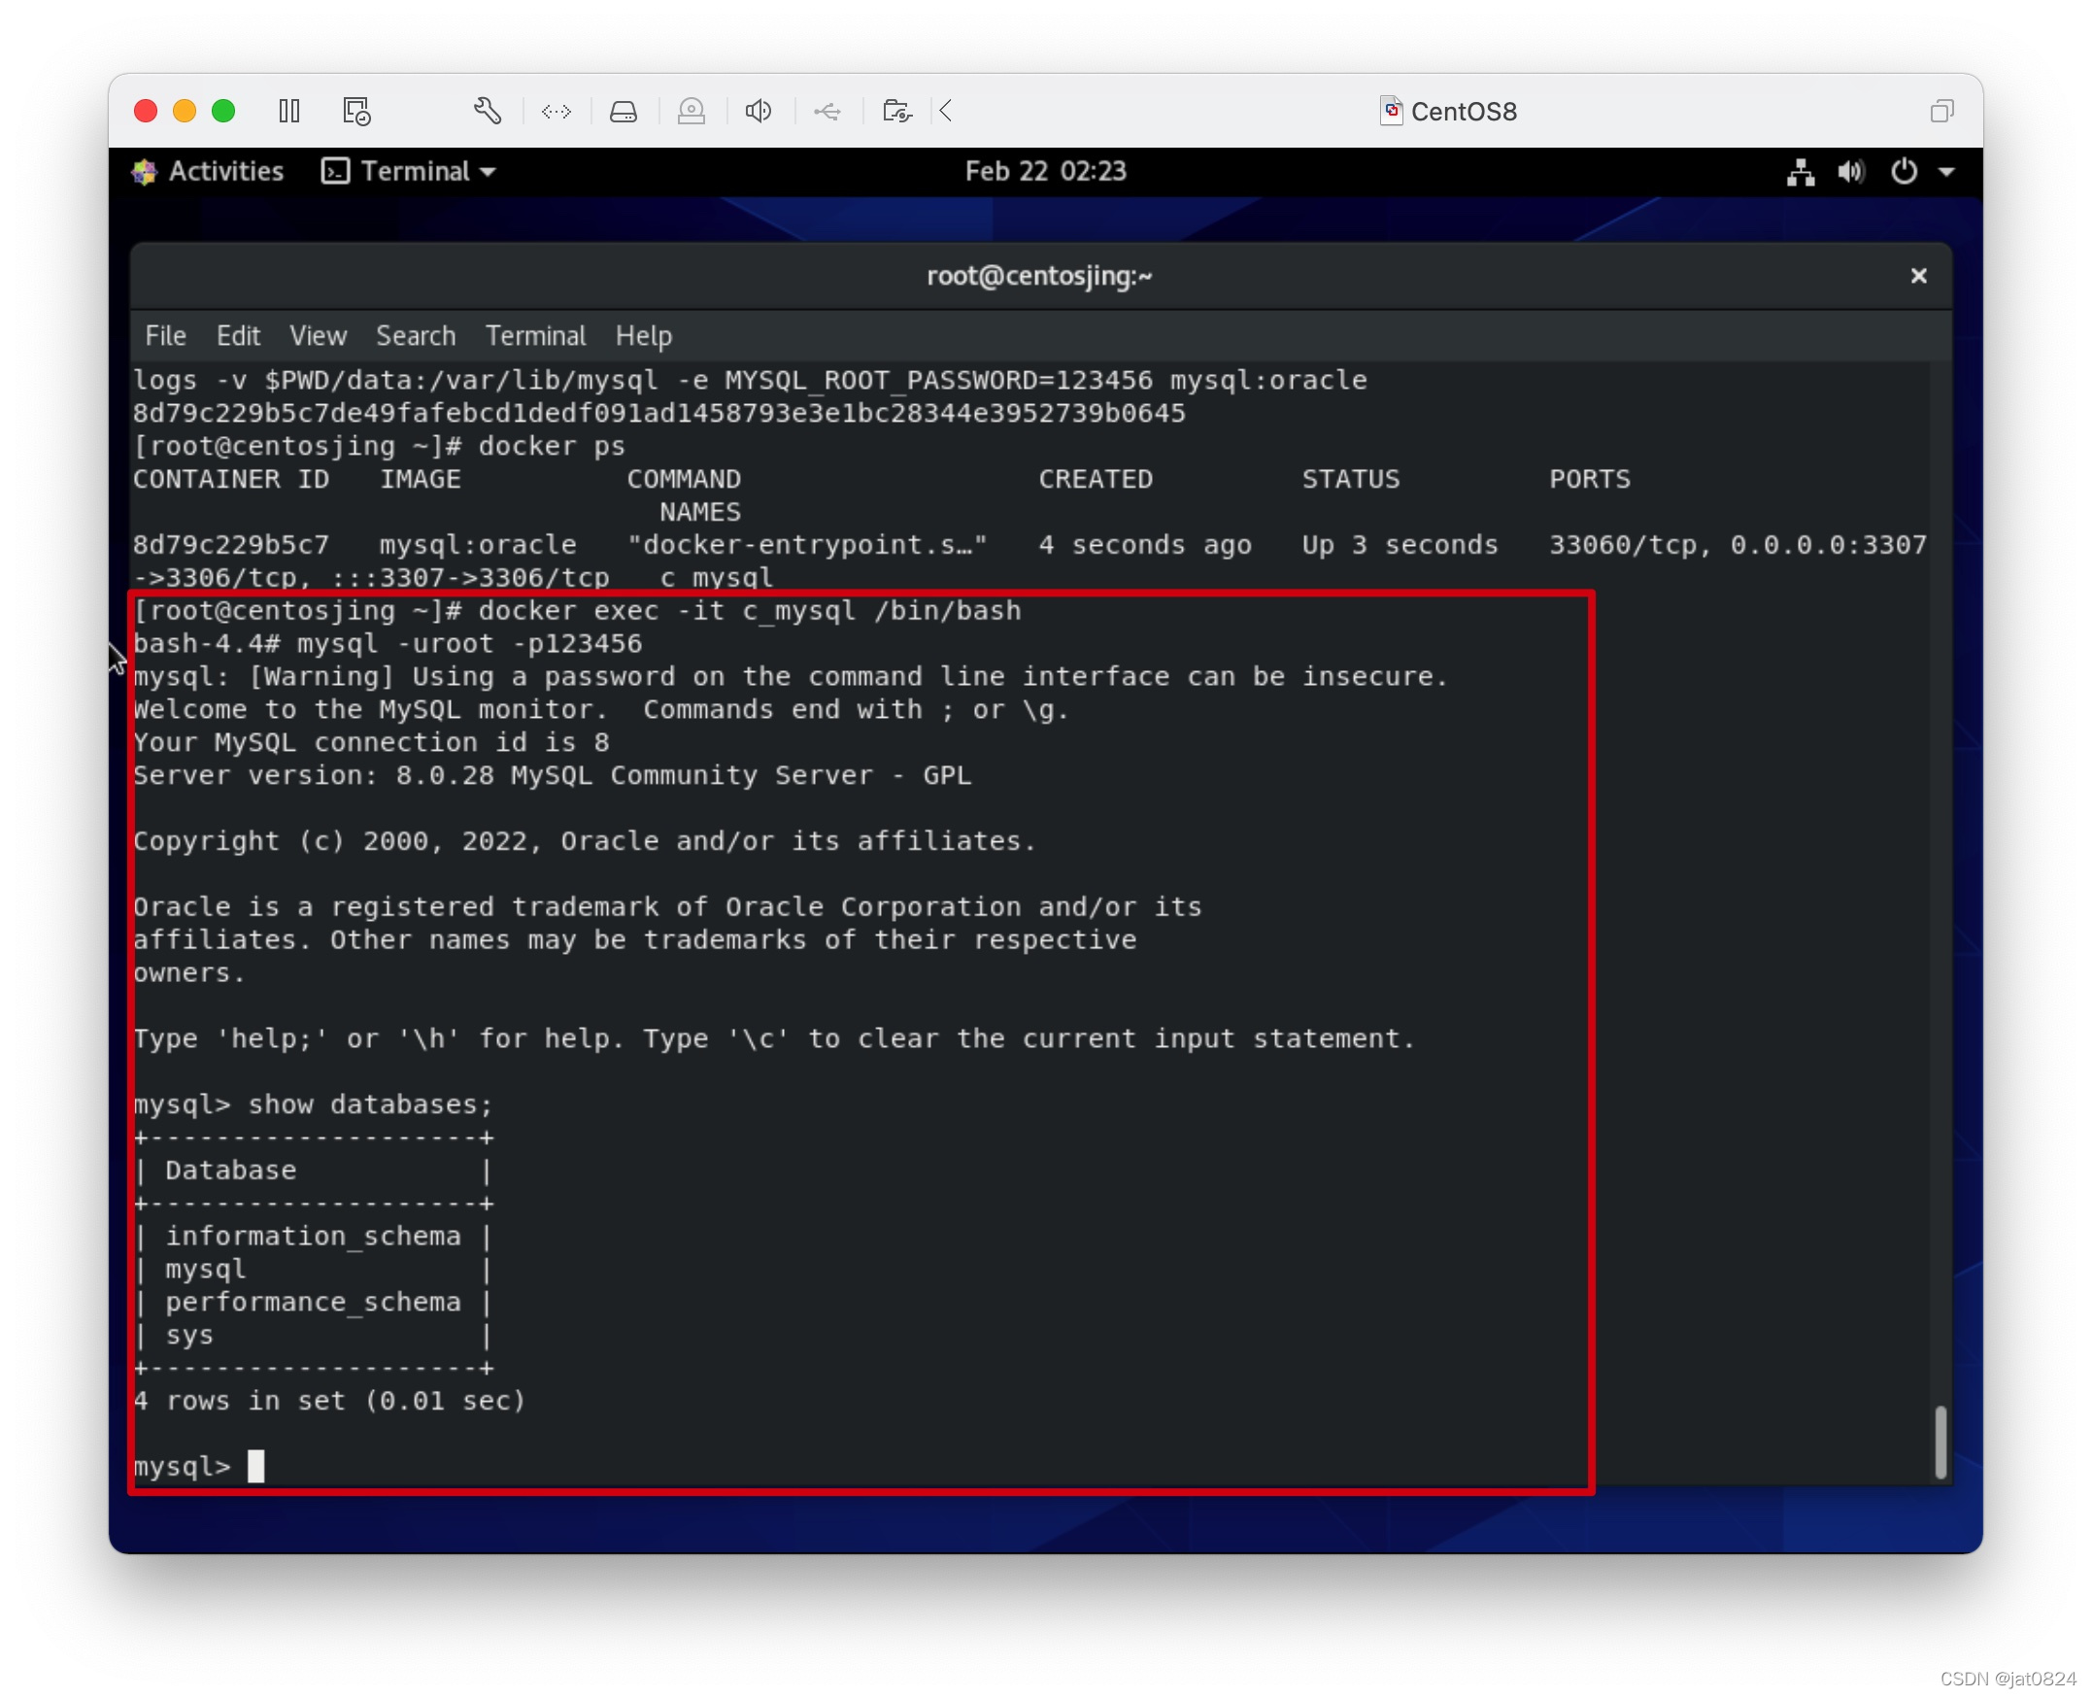
Task: Toggle the fit-to-window resize icon
Action: pyautogui.click(x=555, y=111)
